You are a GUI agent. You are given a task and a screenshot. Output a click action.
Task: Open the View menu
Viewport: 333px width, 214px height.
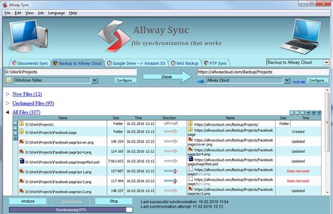coord(29,13)
